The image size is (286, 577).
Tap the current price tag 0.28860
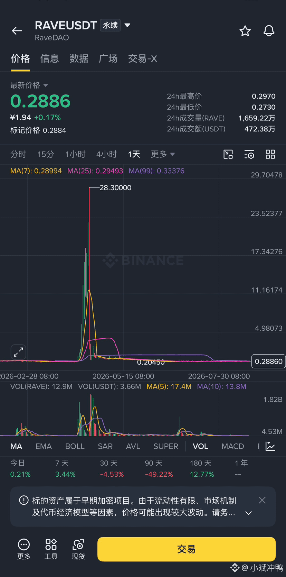tap(268, 361)
